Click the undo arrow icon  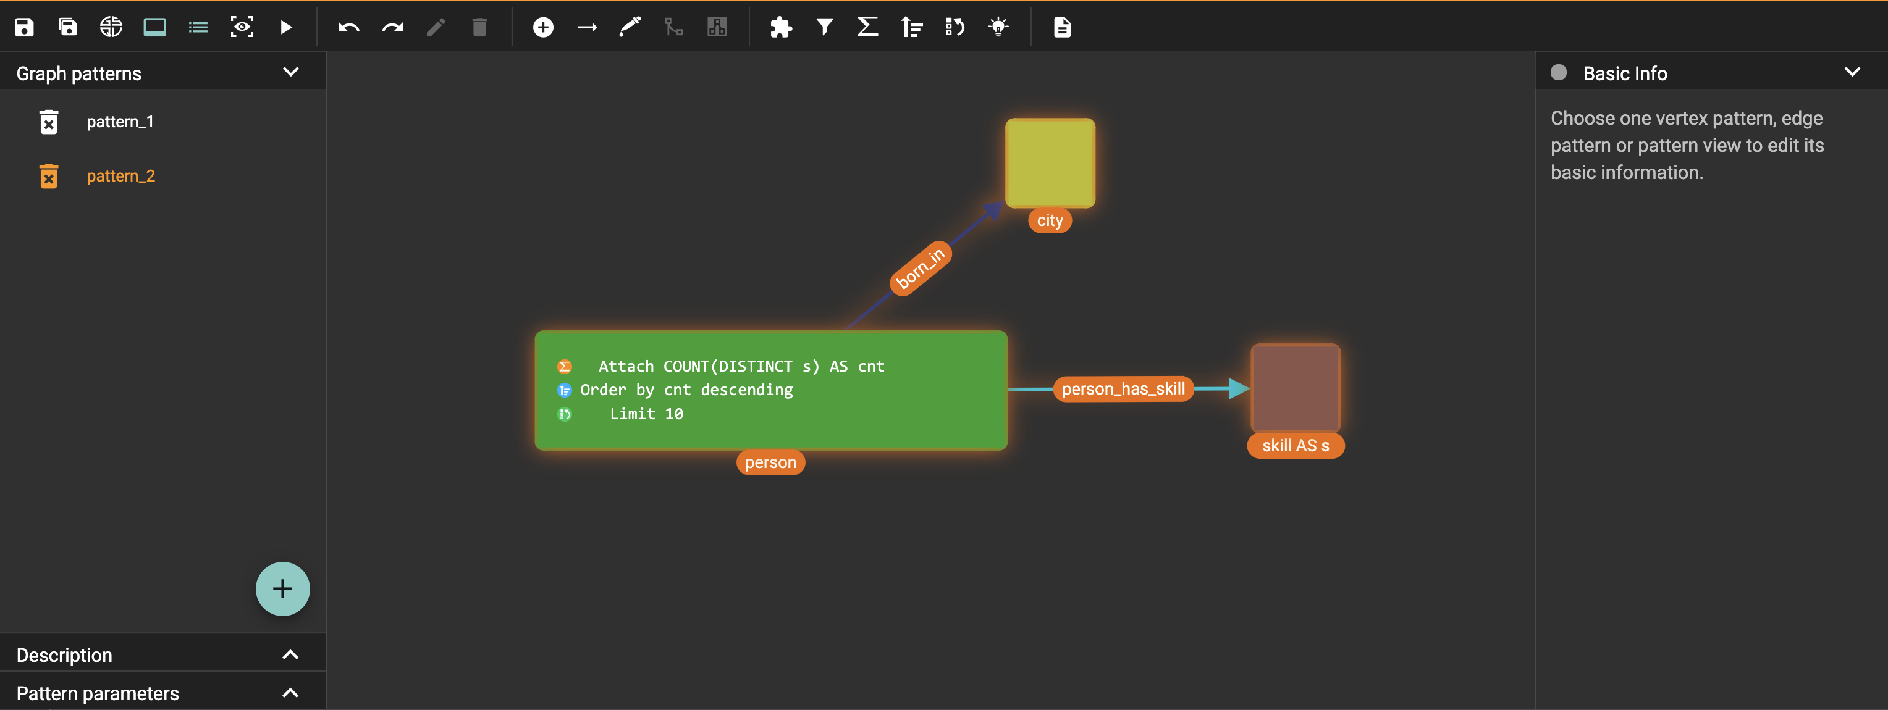click(349, 28)
